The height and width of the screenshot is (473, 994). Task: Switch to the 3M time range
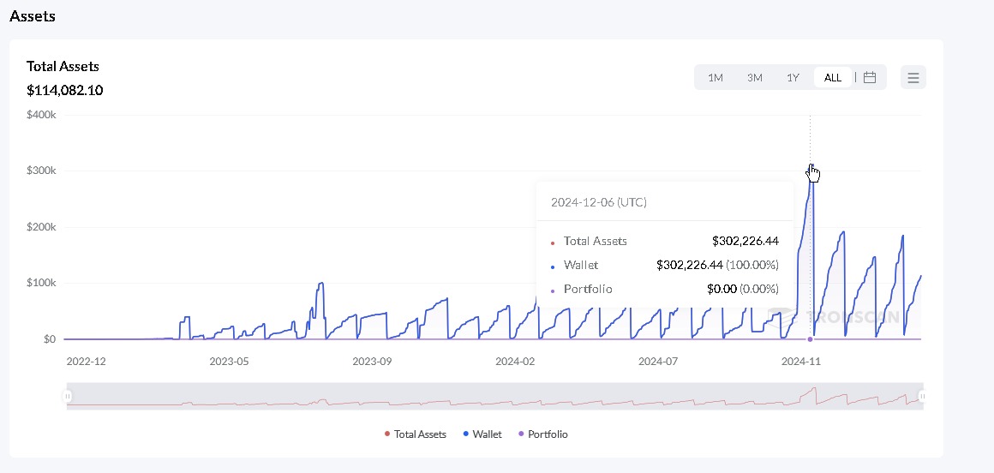pyautogui.click(x=754, y=78)
